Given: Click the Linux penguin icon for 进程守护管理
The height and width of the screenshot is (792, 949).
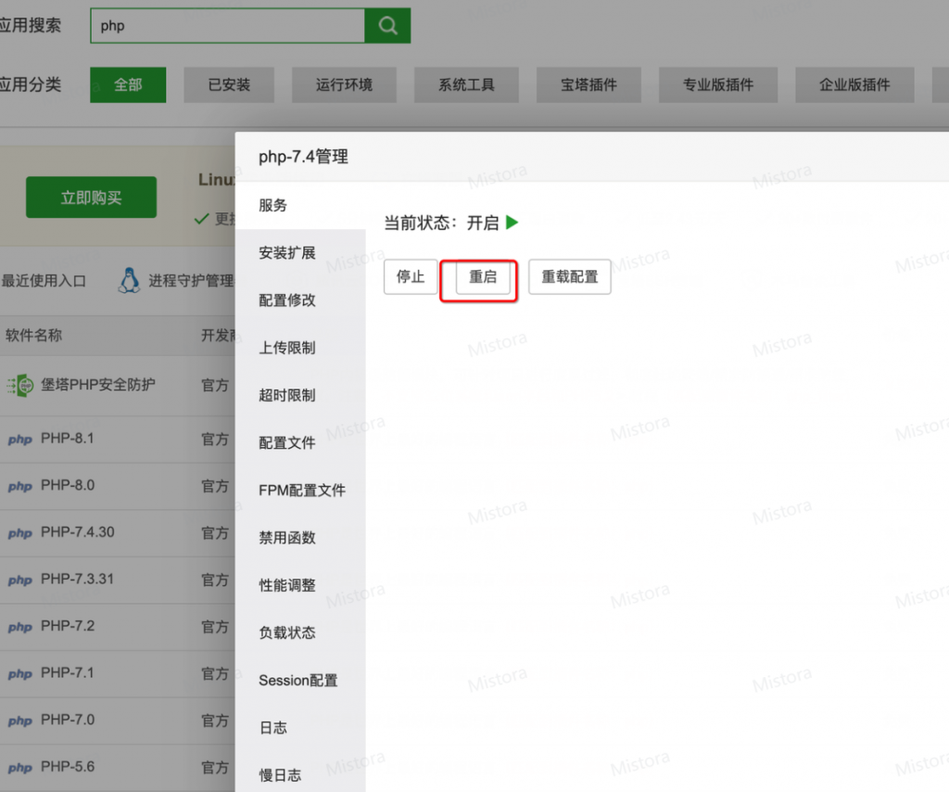Looking at the screenshot, I should (x=129, y=281).
